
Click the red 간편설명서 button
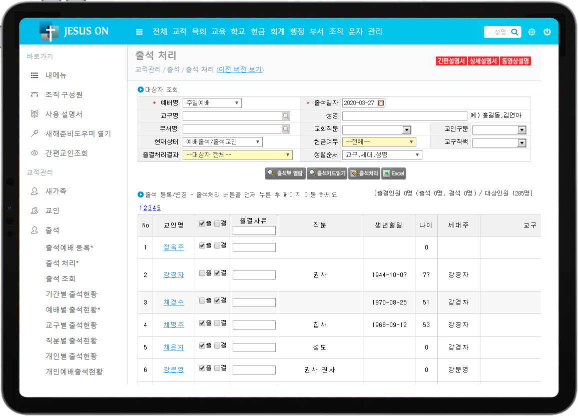pyautogui.click(x=451, y=61)
